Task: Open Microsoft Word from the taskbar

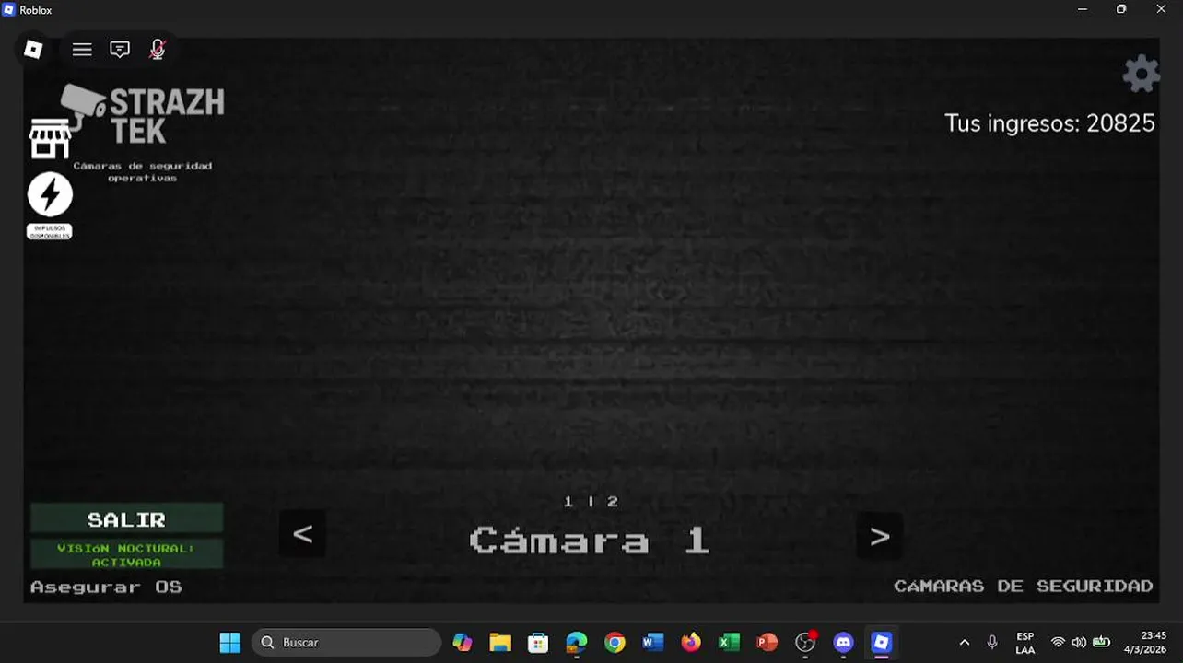Action: [653, 642]
